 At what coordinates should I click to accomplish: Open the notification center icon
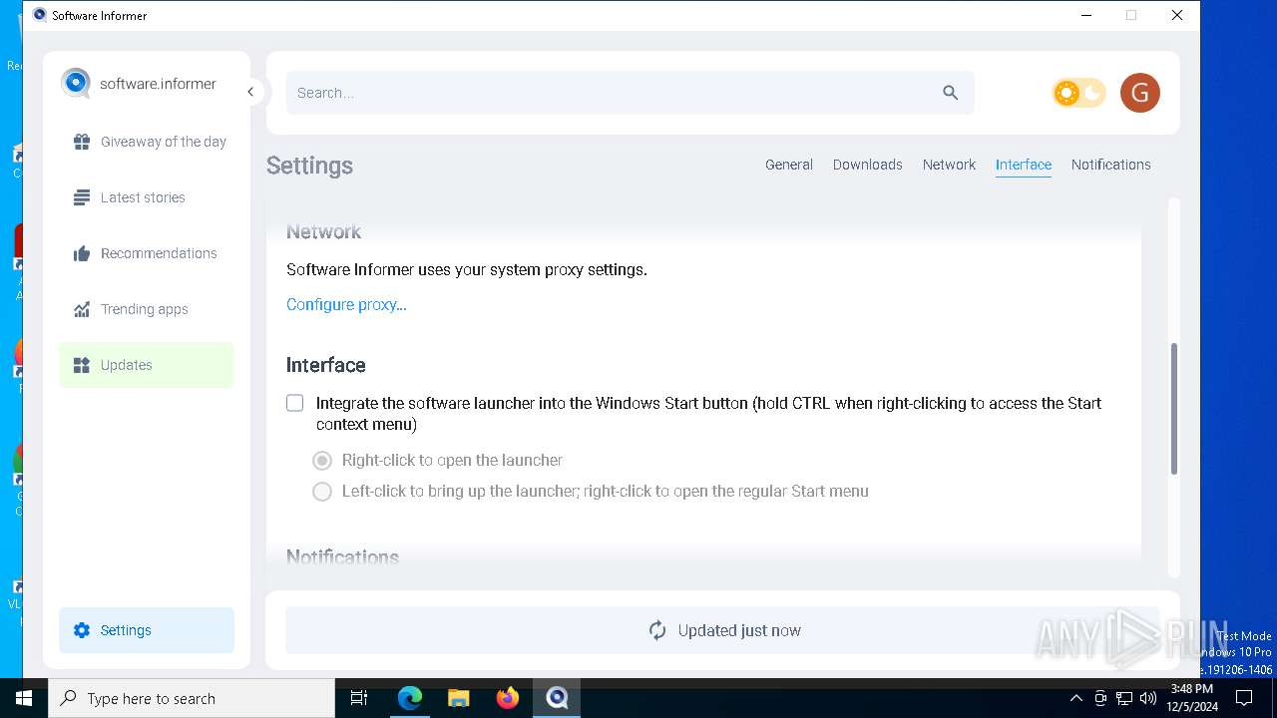pos(1244,698)
